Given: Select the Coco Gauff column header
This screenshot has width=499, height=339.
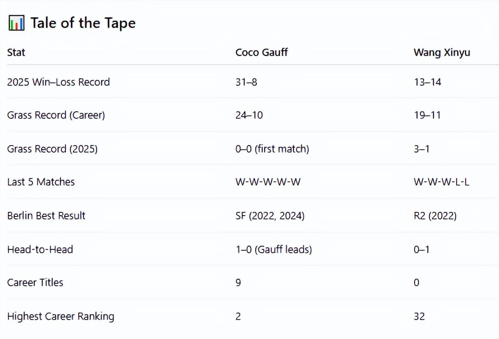Looking at the screenshot, I should click(262, 53).
